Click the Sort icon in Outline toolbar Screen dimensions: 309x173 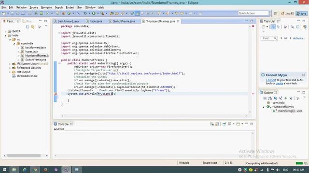[x=270, y=98]
